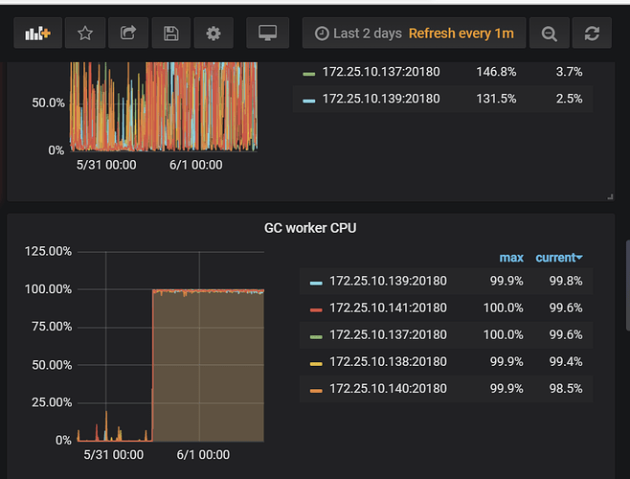Sort legend by current column
Screen dimensions: 630x479
point(558,258)
